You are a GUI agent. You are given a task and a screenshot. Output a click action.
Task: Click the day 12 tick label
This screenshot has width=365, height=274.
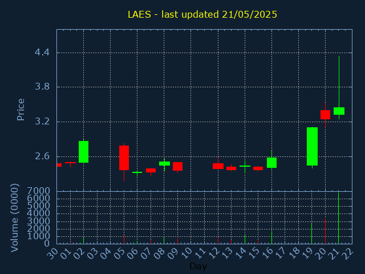point(214,253)
